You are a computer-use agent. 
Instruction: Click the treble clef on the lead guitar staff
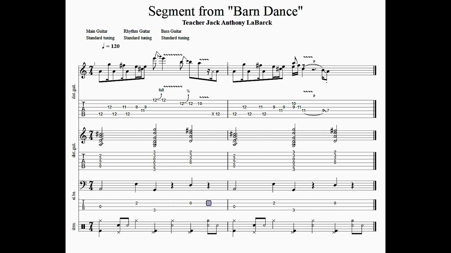pos(84,71)
